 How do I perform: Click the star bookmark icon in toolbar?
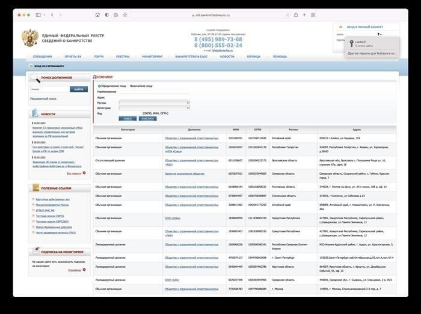[x=125, y=15]
